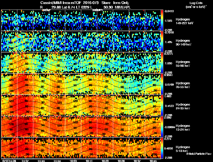
Task: Click the Hydrogen 13-24 keV row label
Action: point(183,128)
